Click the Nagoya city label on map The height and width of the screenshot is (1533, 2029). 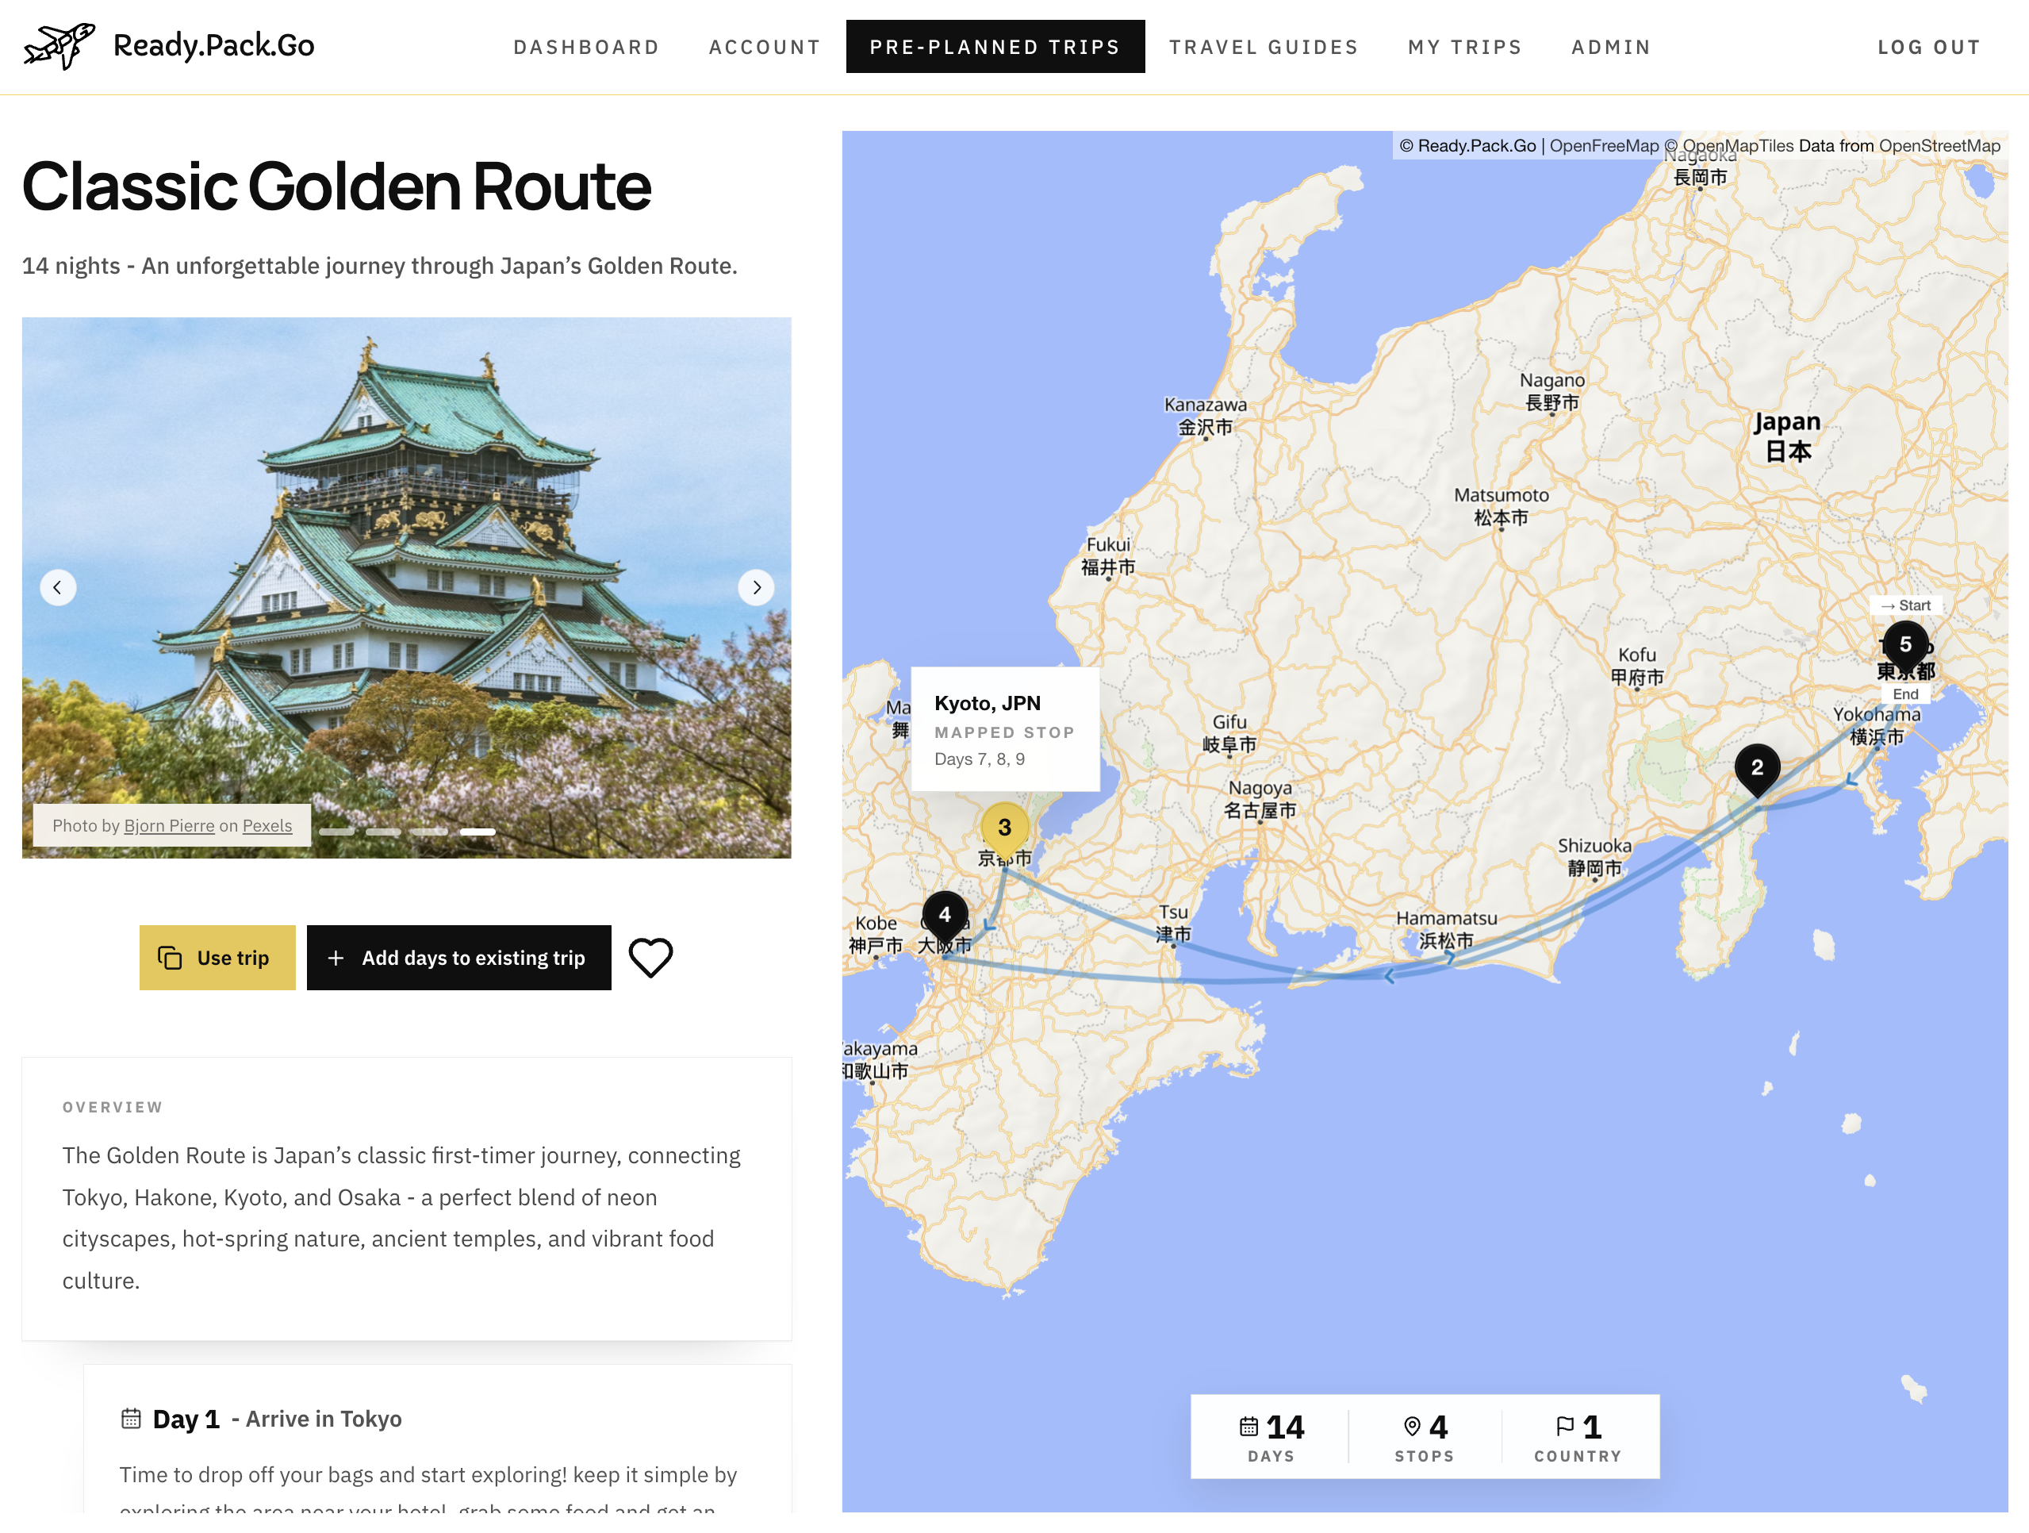[1260, 799]
